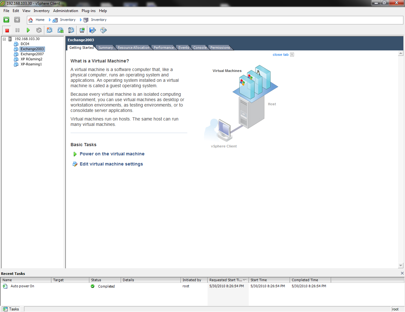405x312 pixels.
Task: Launch the virtual machine console icon
Action: point(82,30)
